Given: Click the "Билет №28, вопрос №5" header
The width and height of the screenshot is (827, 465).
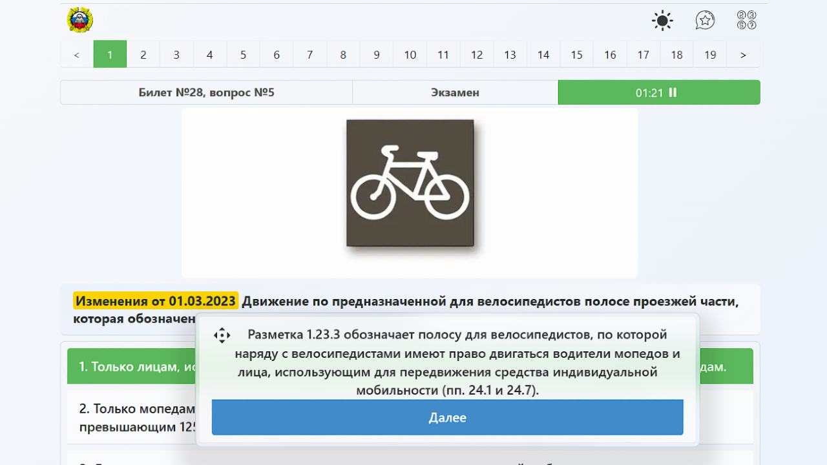Looking at the screenshot, I should [205, 92].
